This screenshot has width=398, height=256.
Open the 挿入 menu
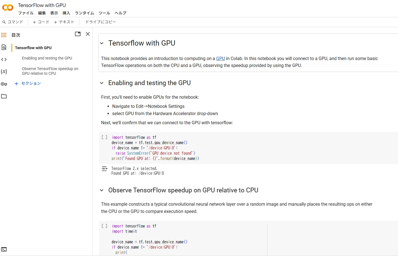pos(66,13)
